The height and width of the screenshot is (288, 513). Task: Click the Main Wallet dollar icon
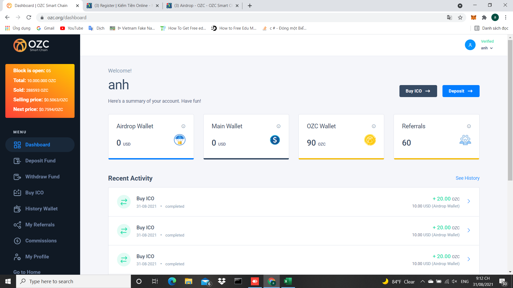pyautogui.click(x=275, y=140)
